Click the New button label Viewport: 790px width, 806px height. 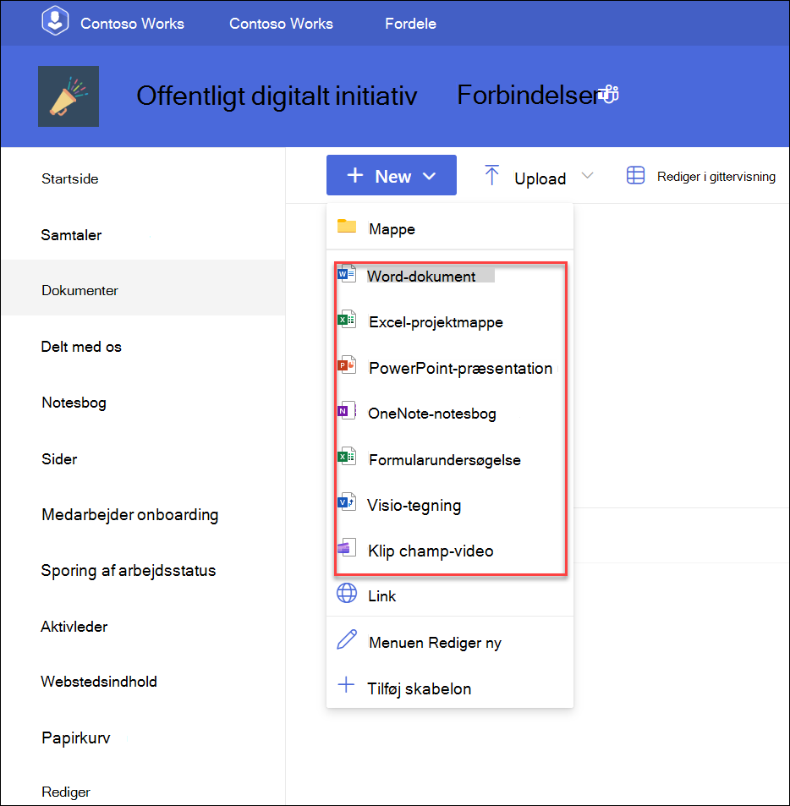pyautogui.click(x=393, y=176)
